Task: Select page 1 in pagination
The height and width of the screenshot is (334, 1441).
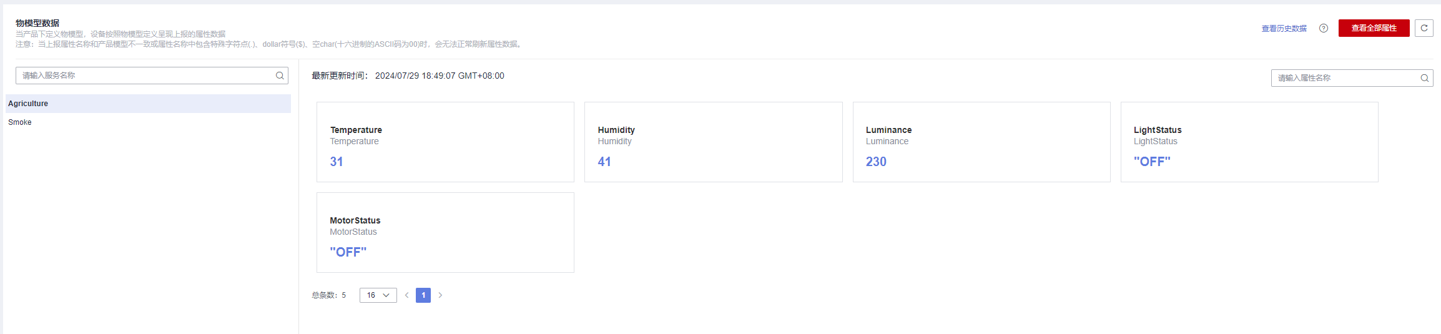Action: [423, 295]
